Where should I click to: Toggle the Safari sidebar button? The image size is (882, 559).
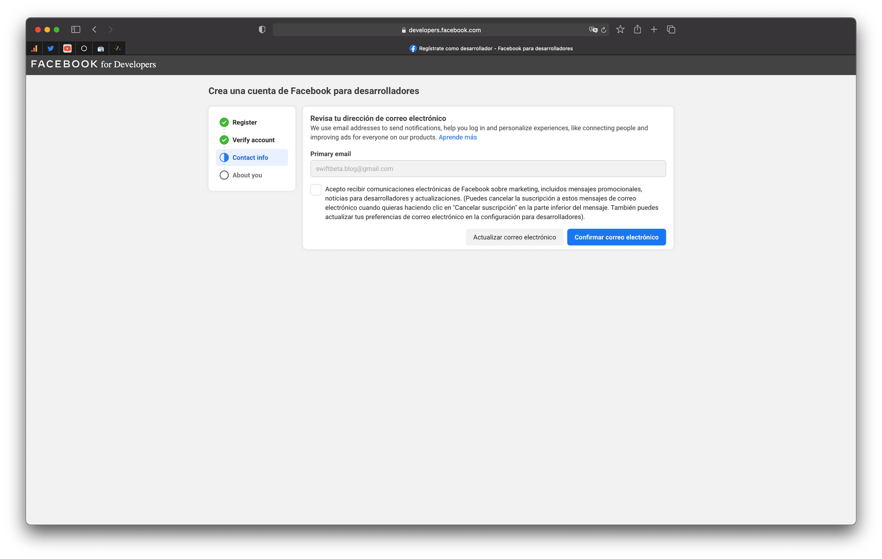point(76,30)
